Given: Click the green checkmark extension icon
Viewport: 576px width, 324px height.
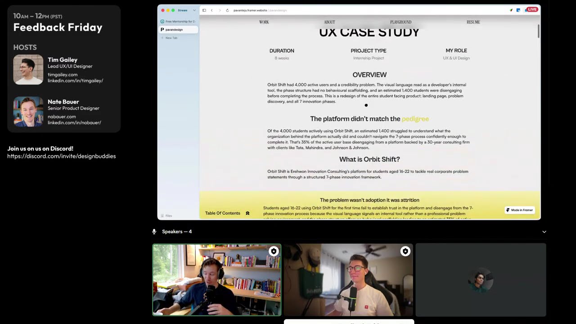Looking at the screenshot, I should click(x=511, y=10).
